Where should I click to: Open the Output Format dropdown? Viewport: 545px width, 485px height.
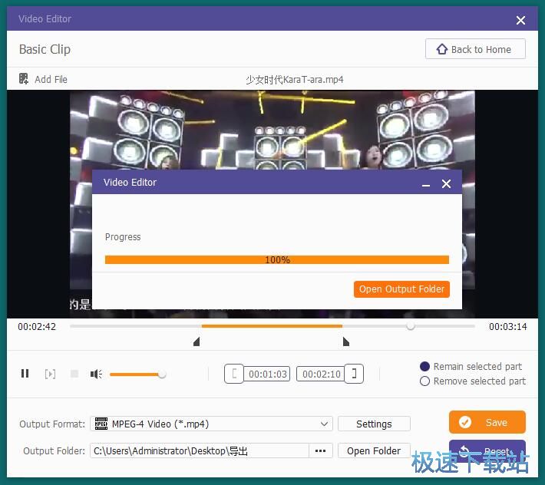211,424
